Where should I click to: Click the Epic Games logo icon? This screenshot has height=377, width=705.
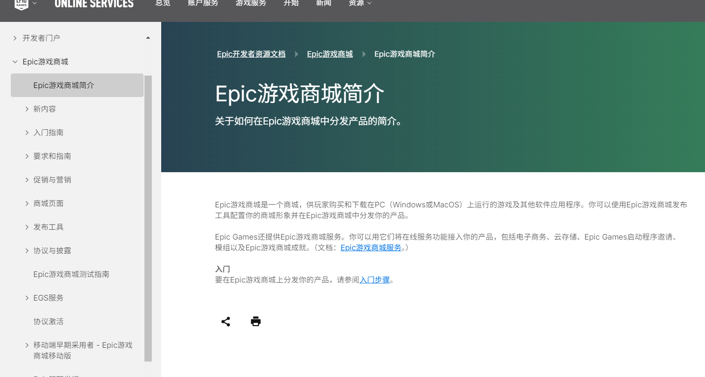(21, 4)
